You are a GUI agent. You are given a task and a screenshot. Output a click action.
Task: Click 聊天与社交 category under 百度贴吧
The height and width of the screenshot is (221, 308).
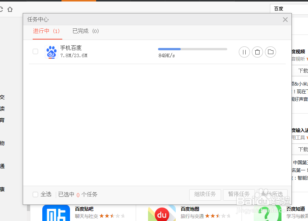click(87, 216)
